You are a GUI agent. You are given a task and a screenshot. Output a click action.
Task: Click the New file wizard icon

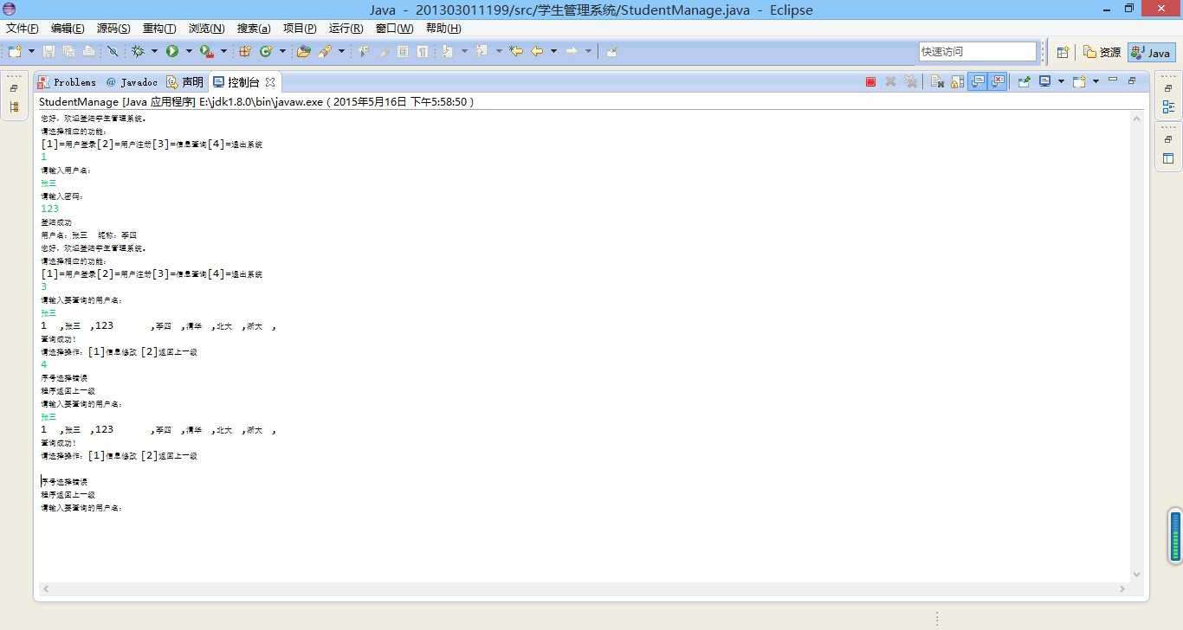click(15, 52)
